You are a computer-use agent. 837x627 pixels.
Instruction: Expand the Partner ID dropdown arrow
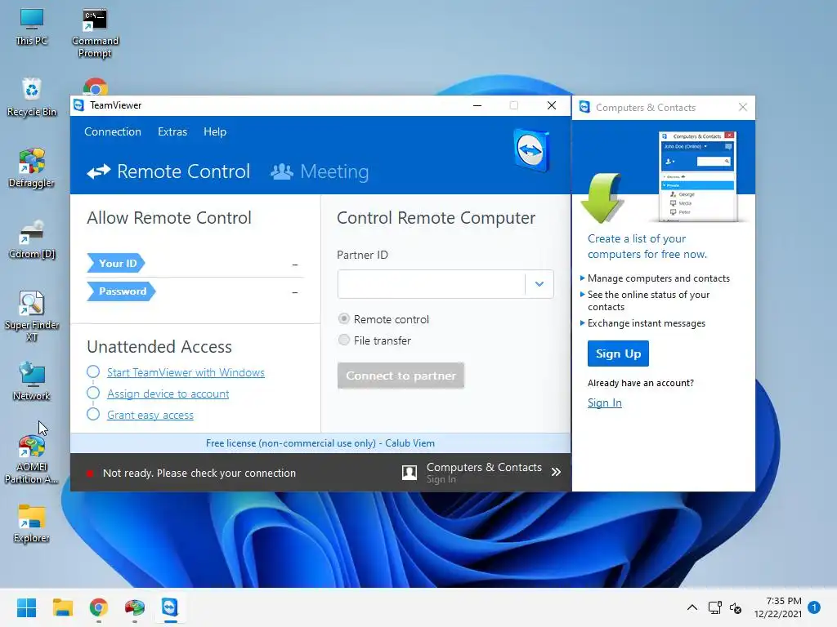pyautogui.click(x=539, y=284)
